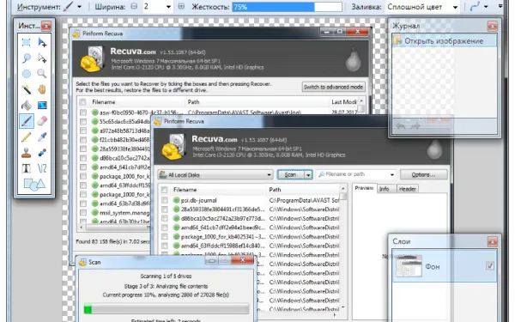The image size is (515, 322).
Task: Sort by Filename column in front Recuva
Action: (219, 190)
